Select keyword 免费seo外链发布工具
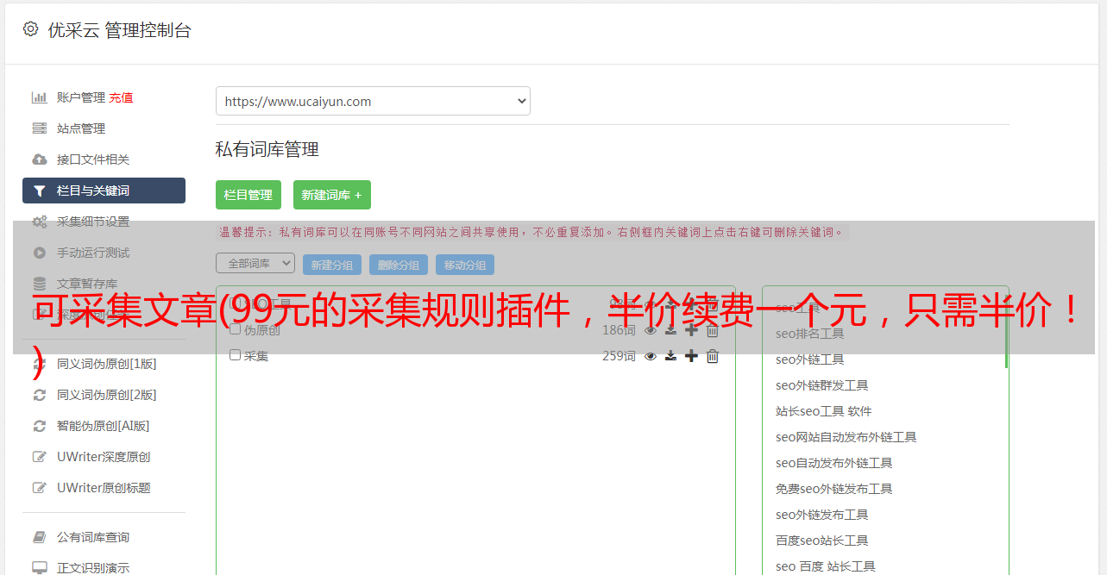 point(834,489)
